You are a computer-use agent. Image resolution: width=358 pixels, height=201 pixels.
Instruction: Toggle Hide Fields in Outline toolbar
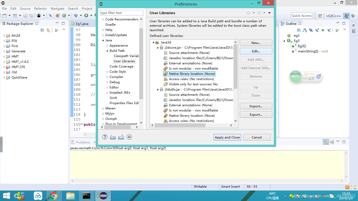311,30
